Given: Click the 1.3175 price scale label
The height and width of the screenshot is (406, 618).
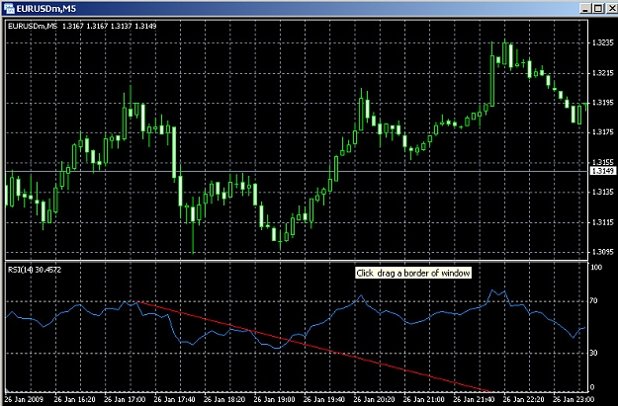Looking at the screenshot, I should [x=603, y=132].
